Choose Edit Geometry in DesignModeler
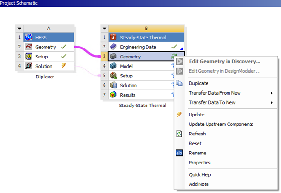 (x=225, y=71)
